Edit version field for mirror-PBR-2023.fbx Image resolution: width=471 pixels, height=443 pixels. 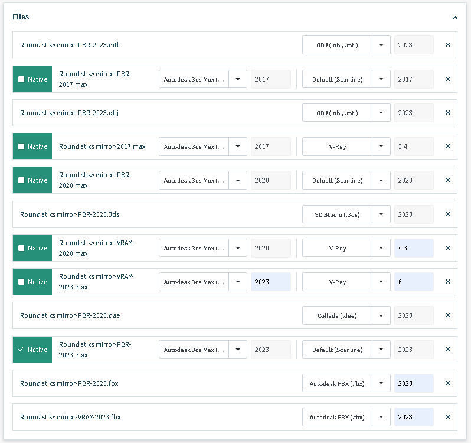[x=414, y=383]
